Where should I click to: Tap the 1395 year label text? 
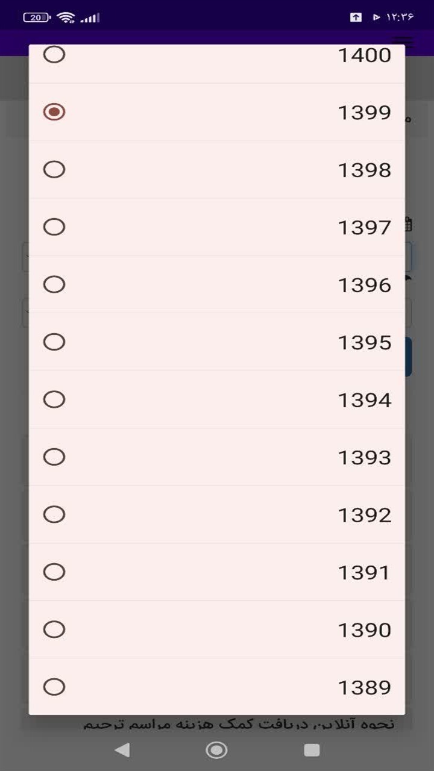[x=364, y=342]
